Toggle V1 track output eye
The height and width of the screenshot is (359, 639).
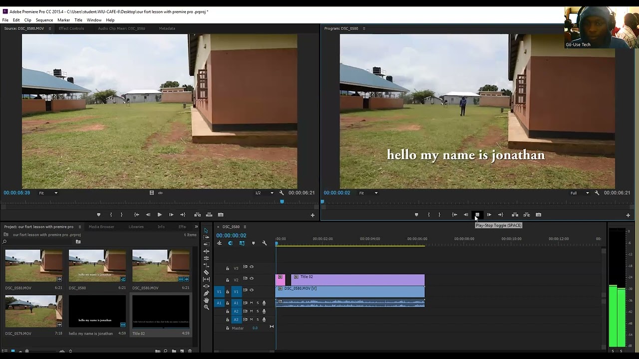[252, 290]
